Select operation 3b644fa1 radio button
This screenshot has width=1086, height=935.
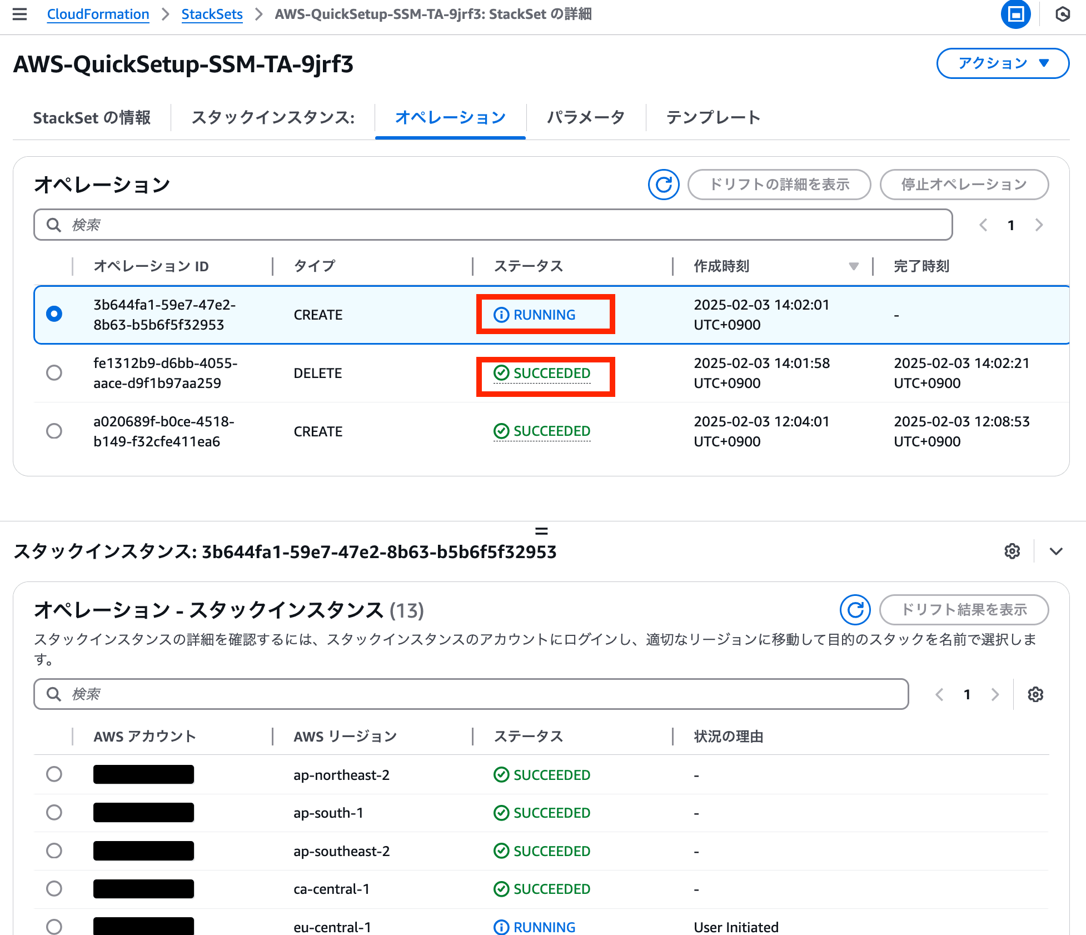(x=54, y=314)
